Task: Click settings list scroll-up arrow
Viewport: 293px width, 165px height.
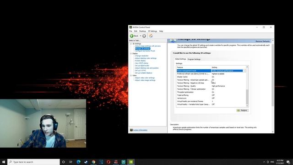Action: point(247,67)
